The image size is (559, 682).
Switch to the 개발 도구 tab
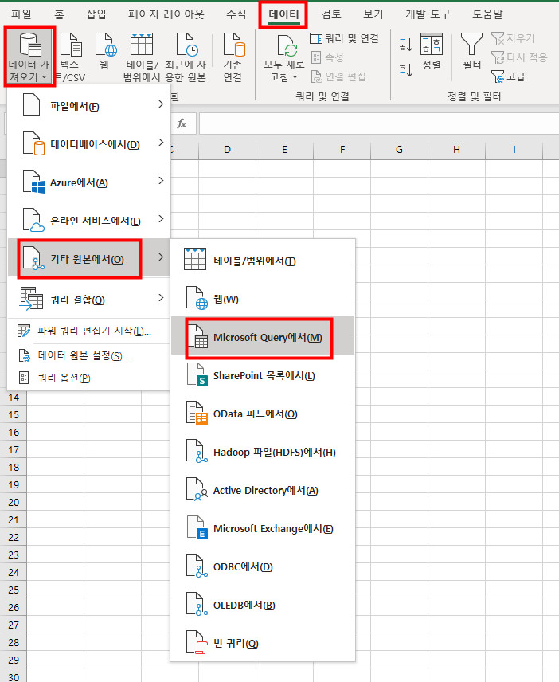(428, 14)
